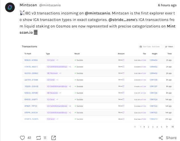Select page 5 of transactions
Image resolution: width=180 pixels, height=141 pixels.
tap(161, 127)
